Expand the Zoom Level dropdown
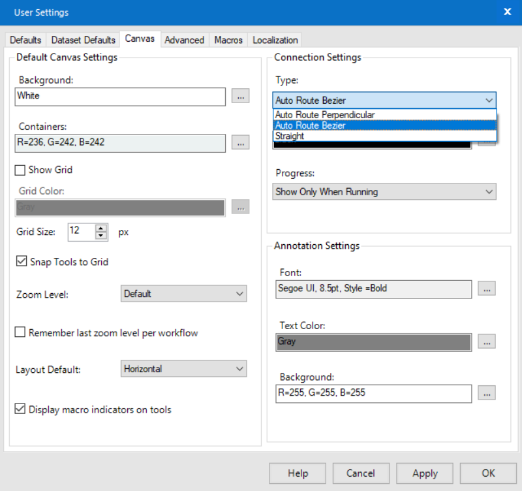The image size is (522, 491). tap(184, 294)
